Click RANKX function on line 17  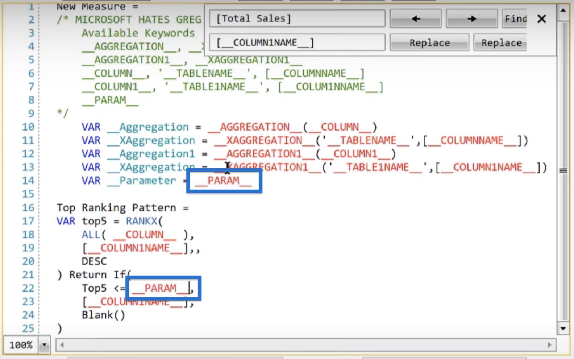(x=142, y=221)
